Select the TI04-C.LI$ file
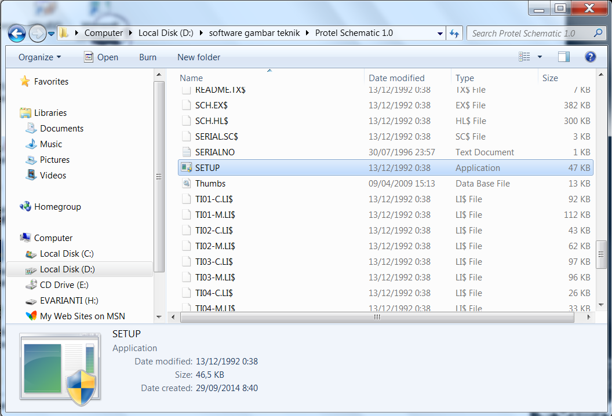 tap(385, 293)
